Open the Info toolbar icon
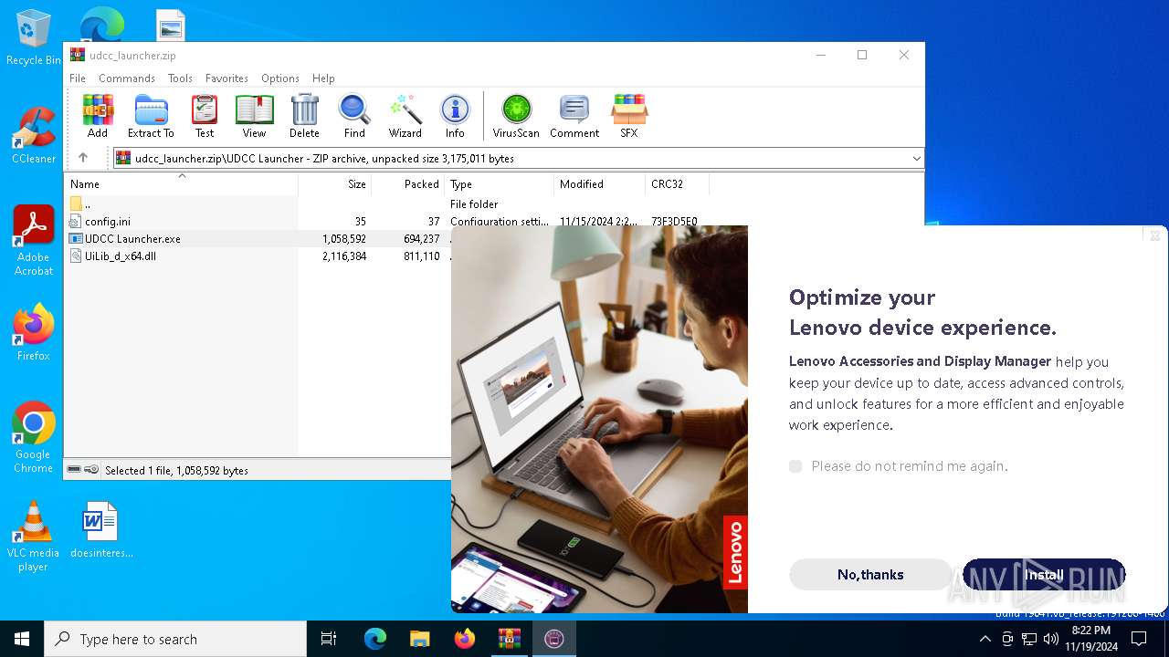This screenshot has width=1169, height=657. coord(455,116)
